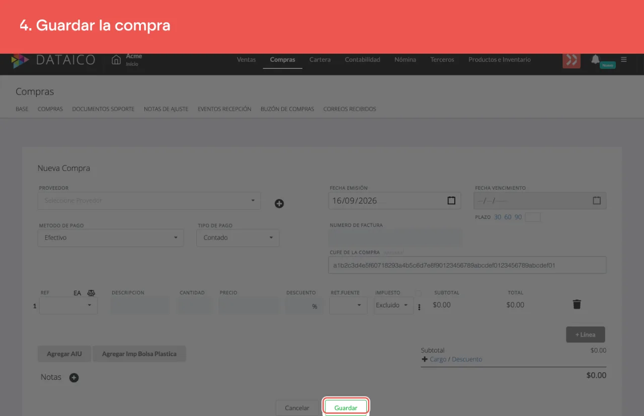Open Fecha Emisión calendar picker icon

pyautogui.click(x=451, y=200)
